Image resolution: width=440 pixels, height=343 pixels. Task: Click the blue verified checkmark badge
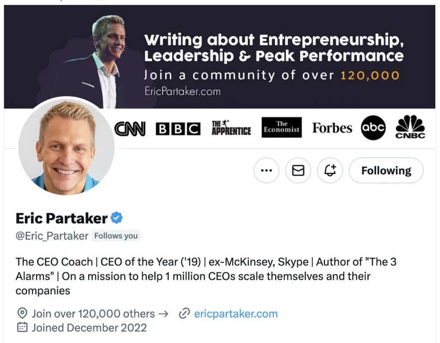pyautogui.click(x=116, y=218)
